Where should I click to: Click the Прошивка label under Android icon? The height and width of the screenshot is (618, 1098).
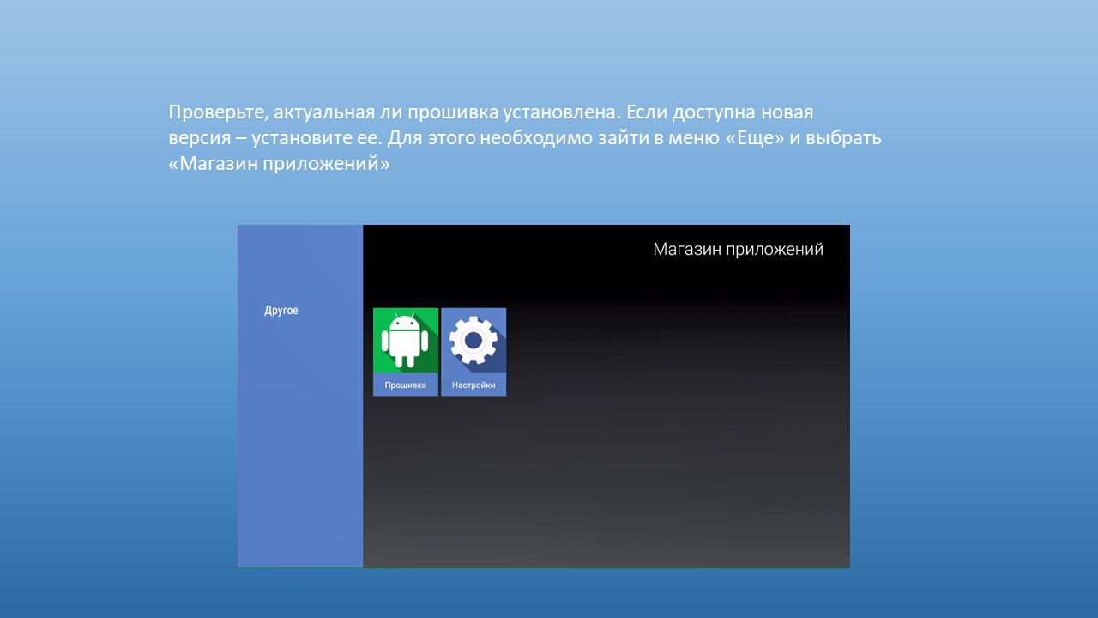[405, 385]
